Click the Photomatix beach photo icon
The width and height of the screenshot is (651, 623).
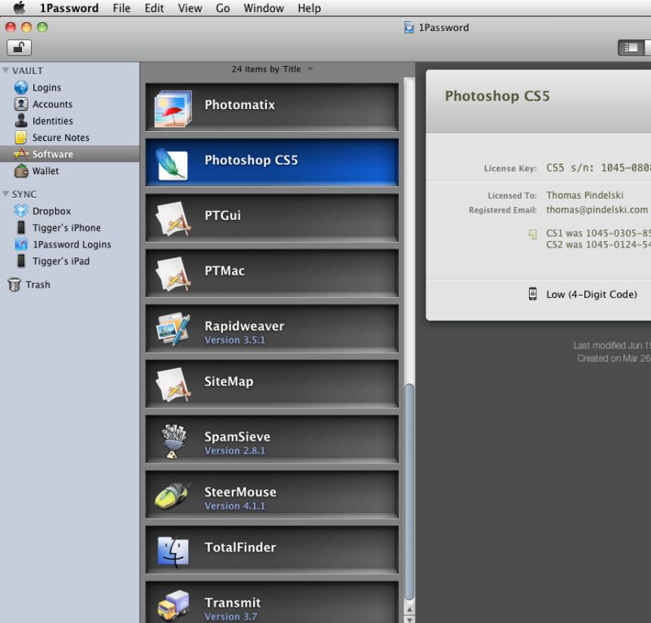tap(173, 109)
